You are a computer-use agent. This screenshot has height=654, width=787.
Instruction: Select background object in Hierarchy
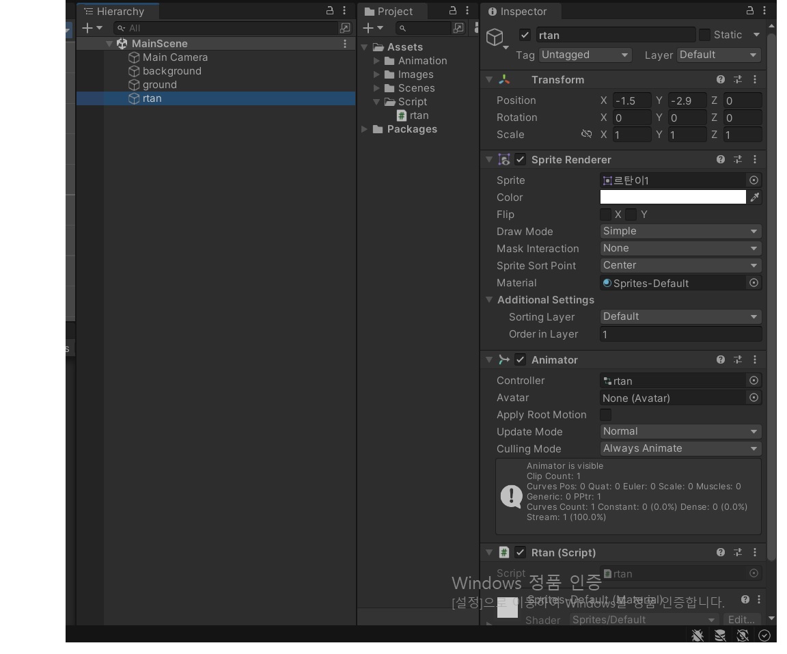(171, 71)
